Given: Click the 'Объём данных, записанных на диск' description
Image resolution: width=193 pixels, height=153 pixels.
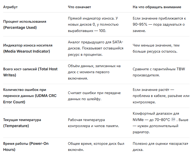Looking at the screenshot, I should (94, 72).
